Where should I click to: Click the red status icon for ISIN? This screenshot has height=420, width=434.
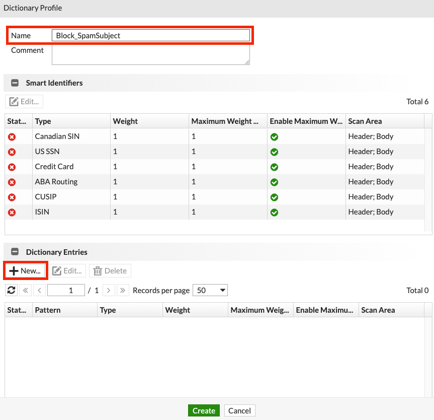(x=12, y=212)
